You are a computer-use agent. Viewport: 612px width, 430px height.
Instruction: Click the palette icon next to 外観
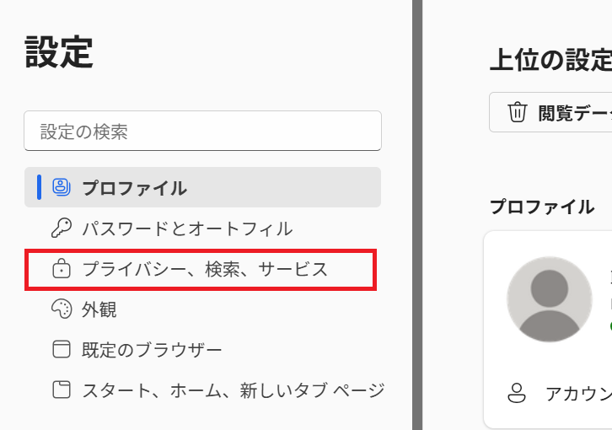pyautogui.click(x=62, y=309)
